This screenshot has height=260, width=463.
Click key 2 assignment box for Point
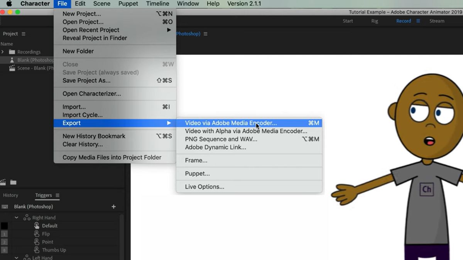[4, 242]
